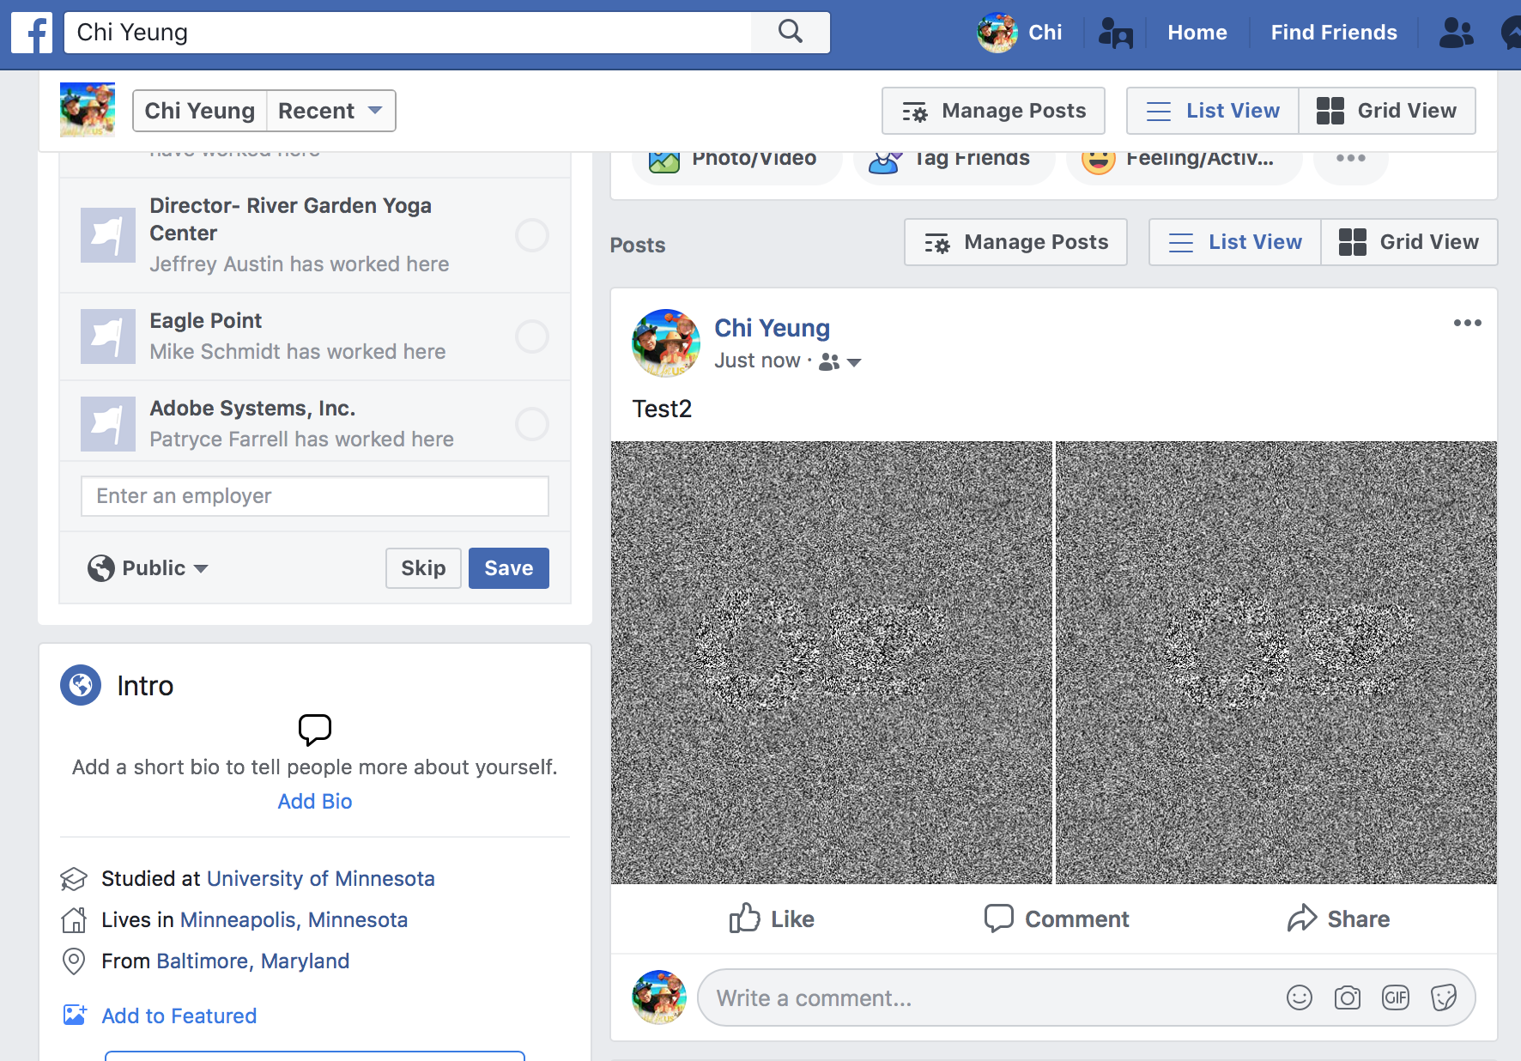This screenshot has height=1061, width=1521.
Task: Open the Add Bio link
Action: (315, 801)
